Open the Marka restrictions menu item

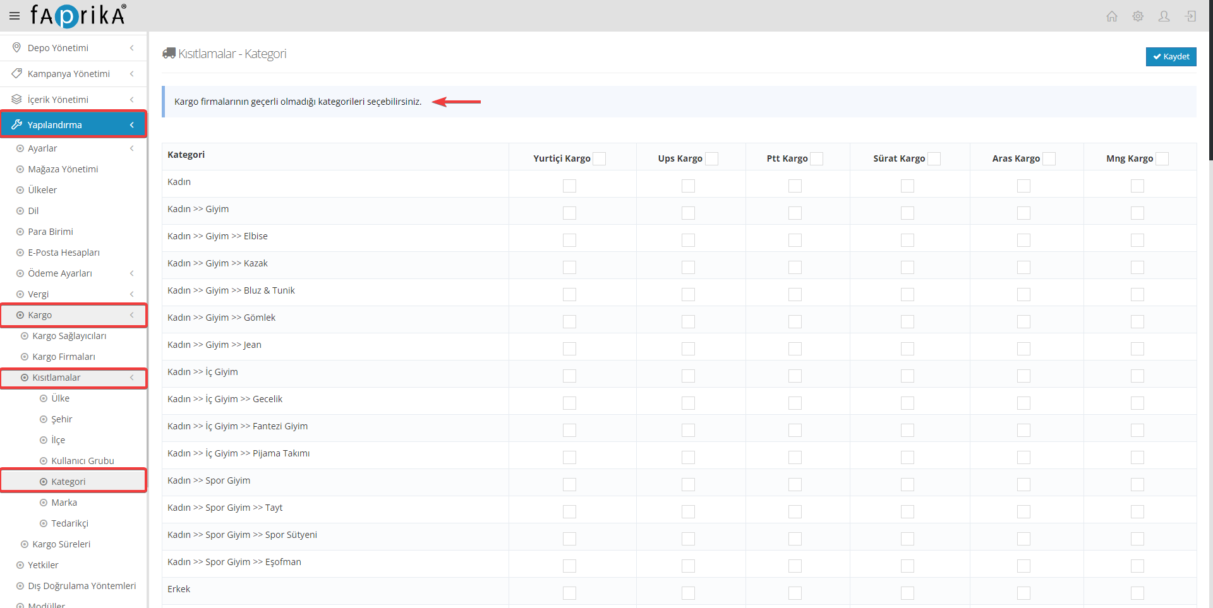pyautogui.click(x=64, y=503)
